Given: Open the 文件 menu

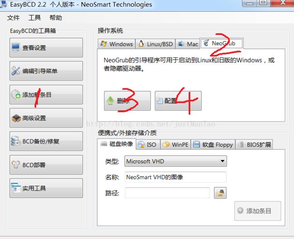Looking at the screenshot, I should [13, 18].
